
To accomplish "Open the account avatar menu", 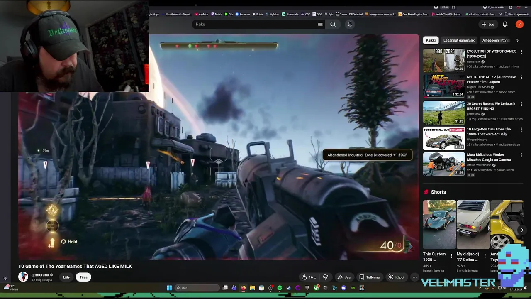I will coord(519,25).
